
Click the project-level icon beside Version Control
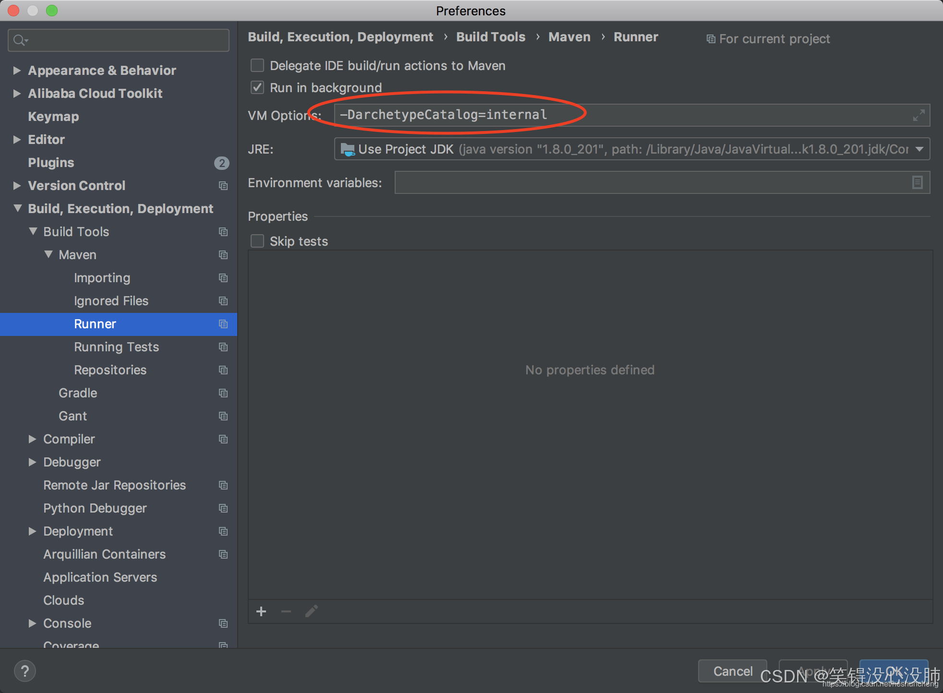(223, 186)
